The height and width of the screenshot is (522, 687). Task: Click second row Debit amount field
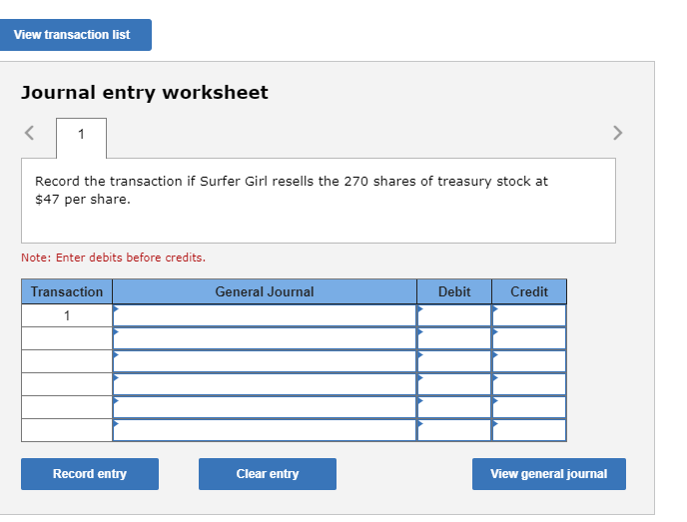tap(454, 338)
